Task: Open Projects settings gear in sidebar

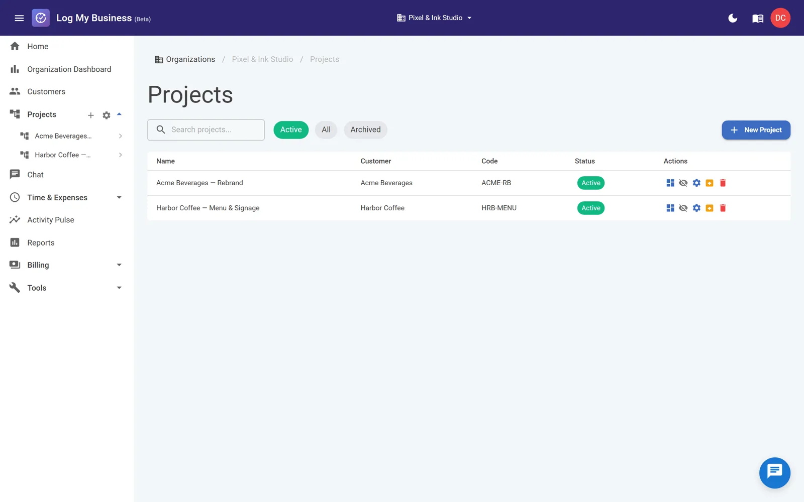Action: pos(107,115)
